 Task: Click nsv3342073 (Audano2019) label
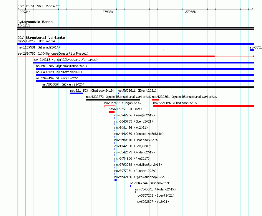click(135, 152)
